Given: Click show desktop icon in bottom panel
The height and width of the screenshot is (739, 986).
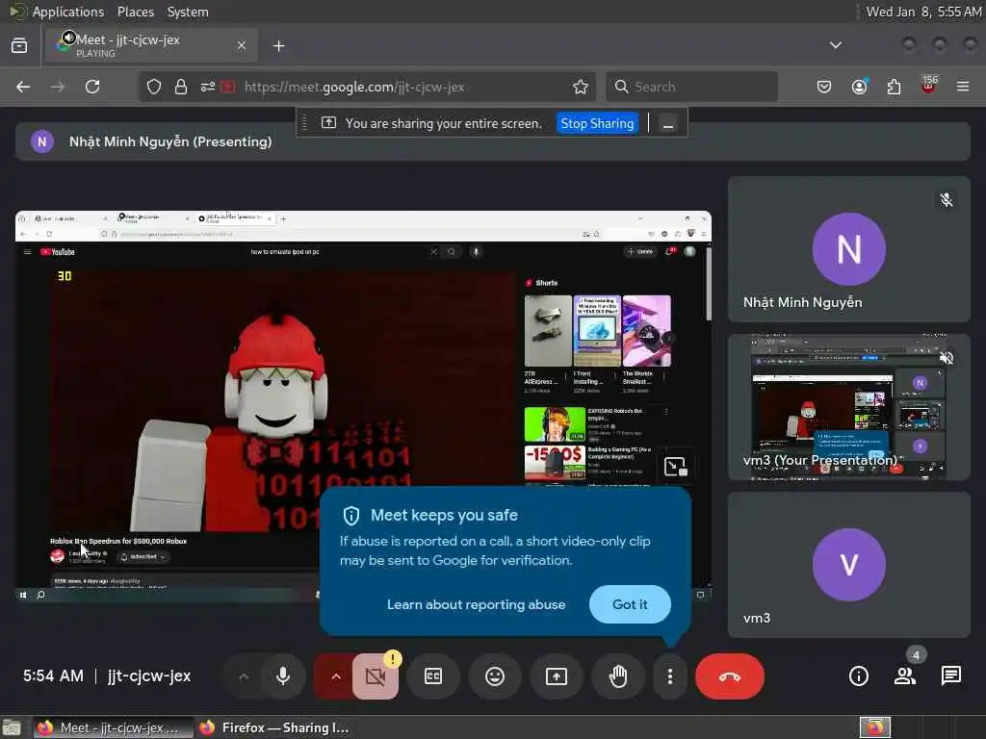Looking at the screenshot, I should (x=12, y=727).
